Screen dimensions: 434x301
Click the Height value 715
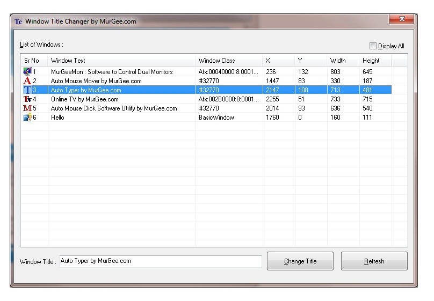click(367, 99)
